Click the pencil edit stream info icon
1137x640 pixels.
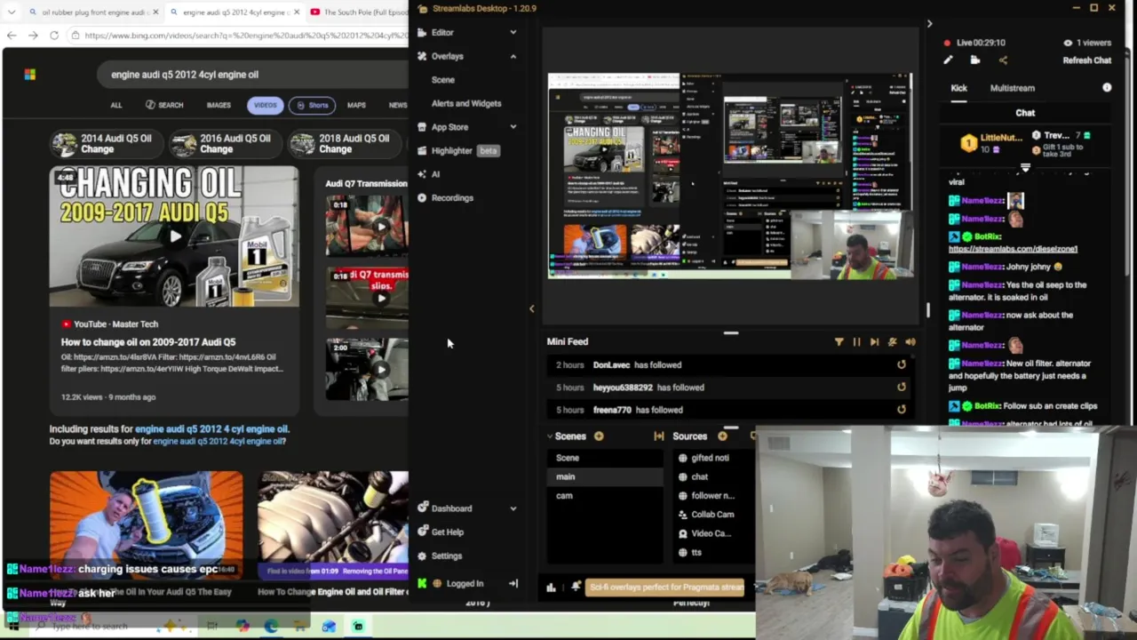948,60
